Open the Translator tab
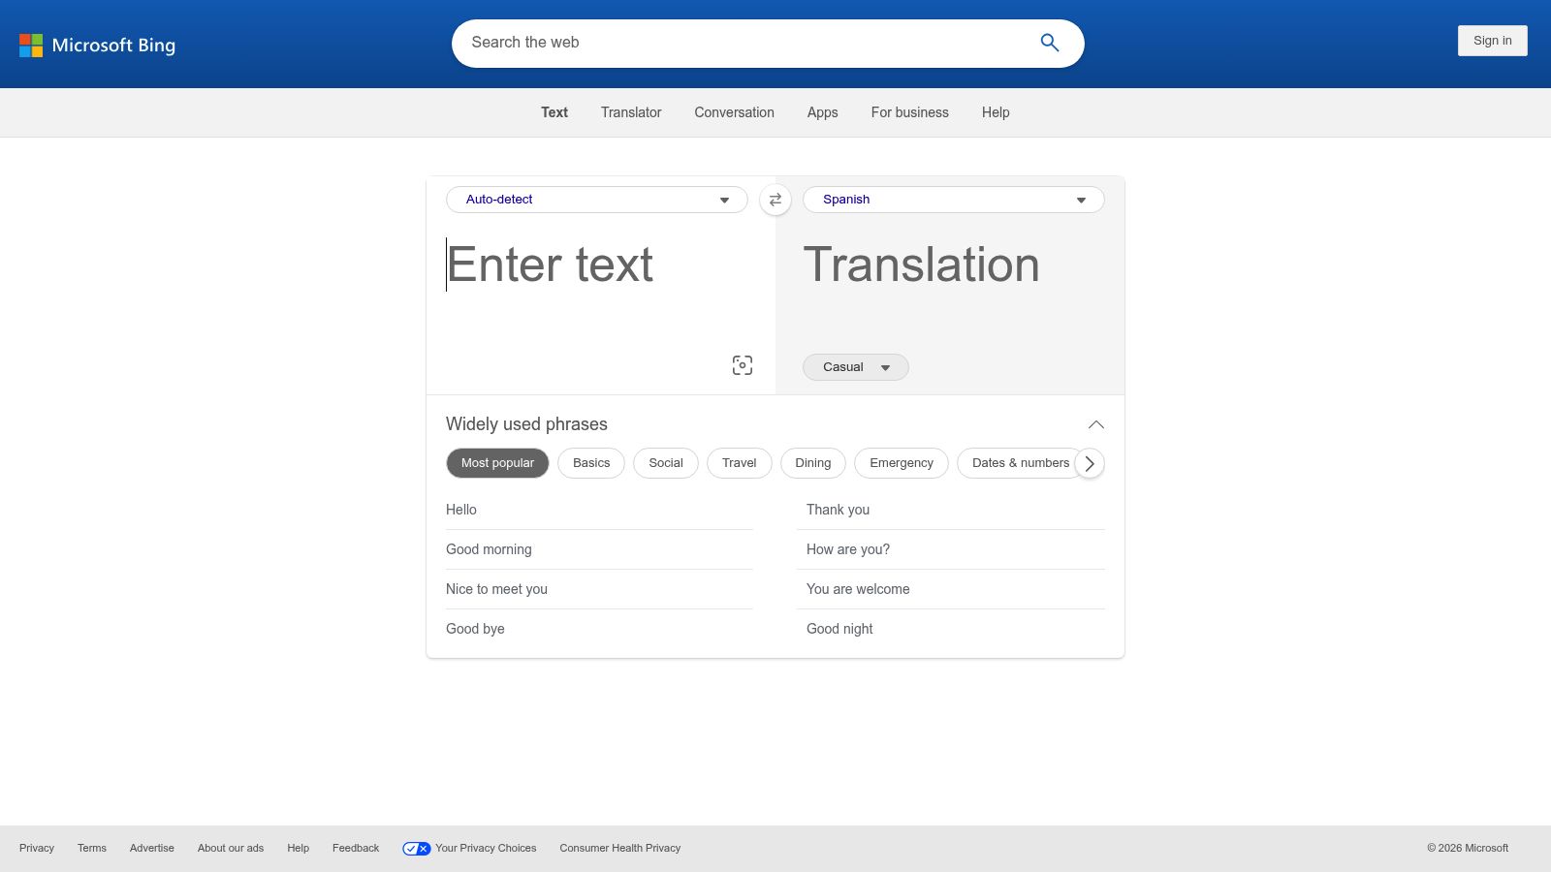 (631, 112)
